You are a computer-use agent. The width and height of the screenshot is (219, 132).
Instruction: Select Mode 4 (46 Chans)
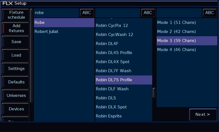tap(187, 50)
